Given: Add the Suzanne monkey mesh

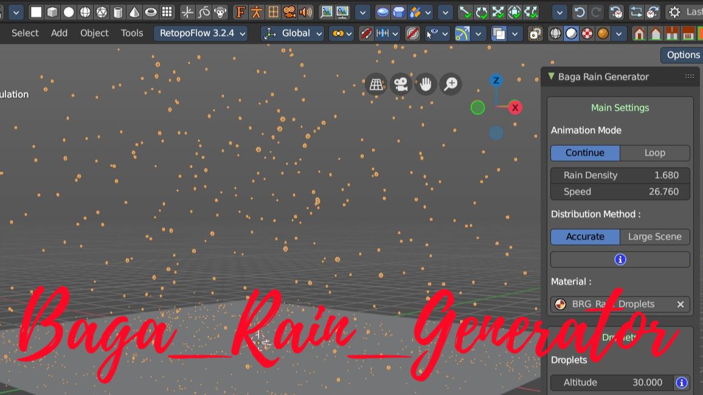Looking at the screenshot, I should 220,12.
